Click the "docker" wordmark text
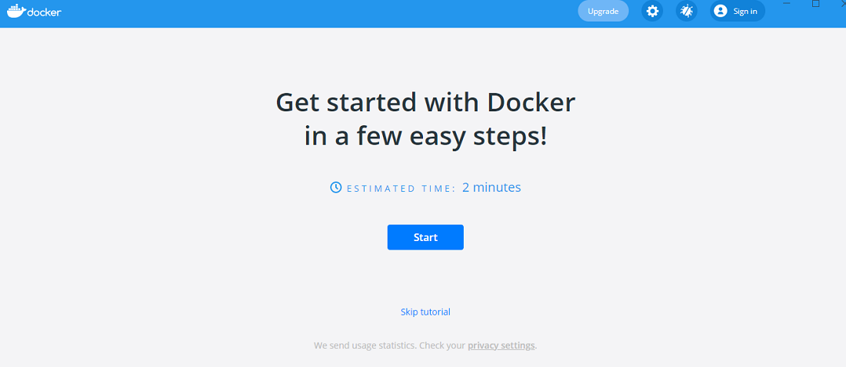The width and height of the screenshot is (846, 367). click(x=45, y=12)
